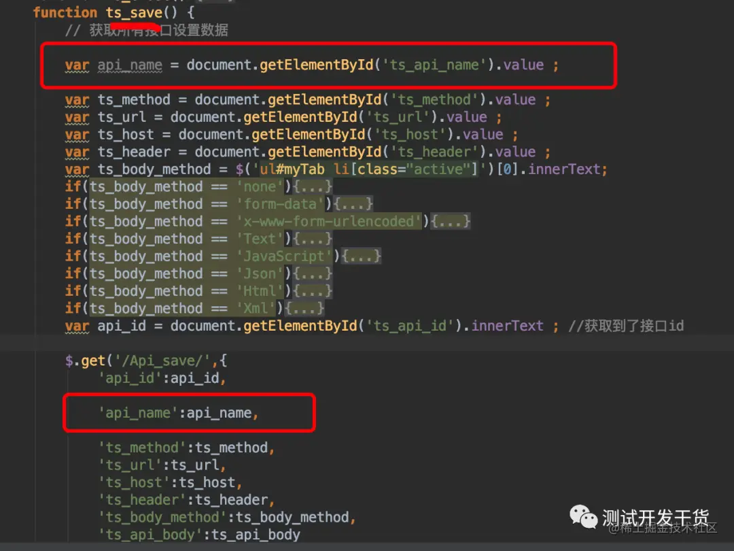Click the ts_header variable declaration name
The image size is (734, 551).
tap(134, 152)
